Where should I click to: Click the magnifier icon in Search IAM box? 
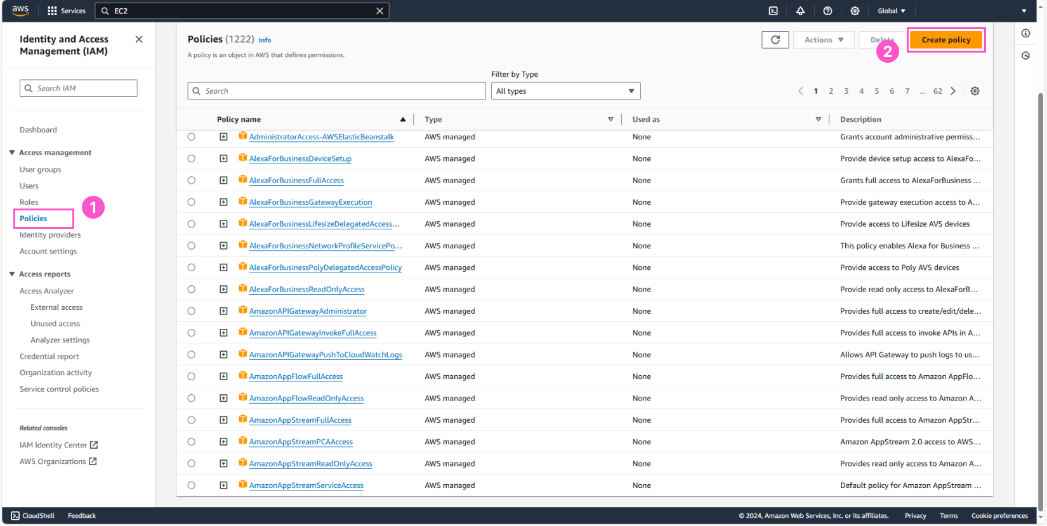click(x=29, y=88)
